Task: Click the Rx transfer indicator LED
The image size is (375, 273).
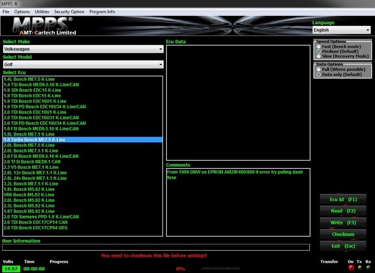Action: [x=368, y=268]
